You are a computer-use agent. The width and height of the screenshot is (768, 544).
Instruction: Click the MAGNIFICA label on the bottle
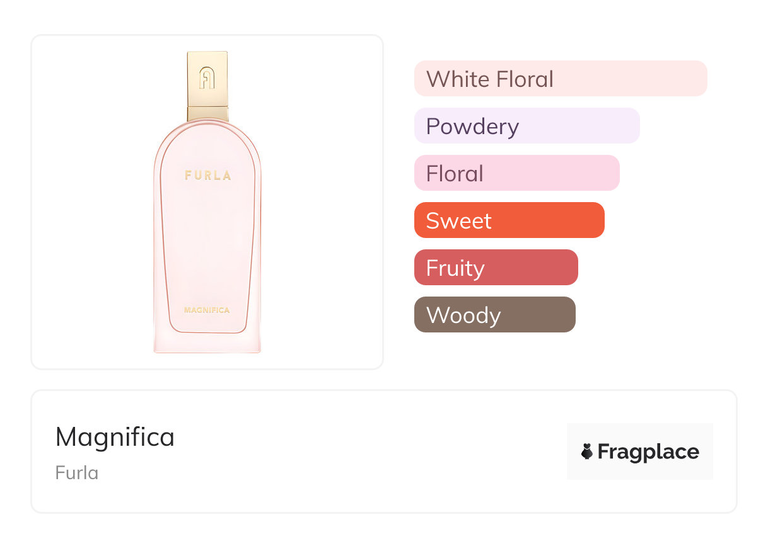207,310
